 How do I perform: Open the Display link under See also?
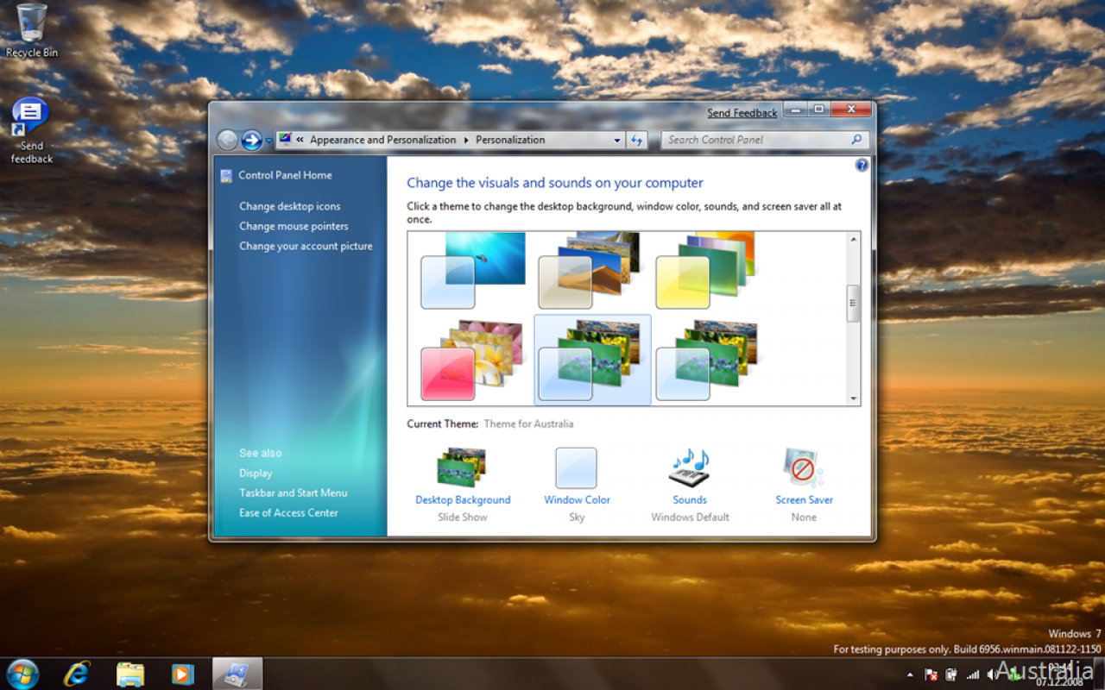coord(256,473)
